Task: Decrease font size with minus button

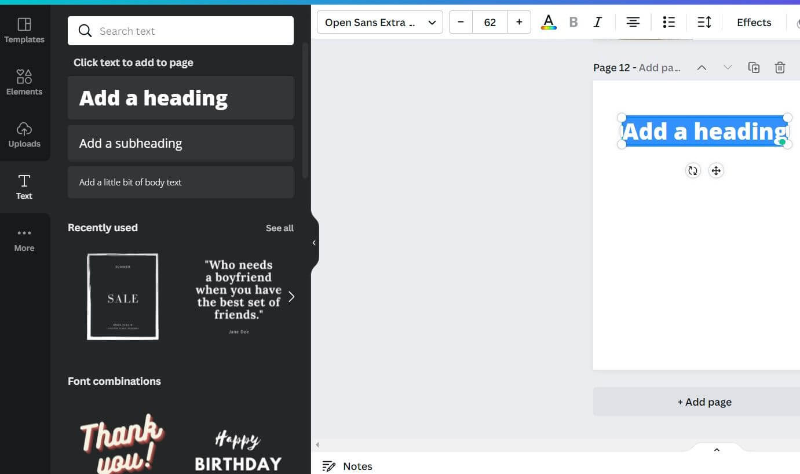Action: coord(461,22)
